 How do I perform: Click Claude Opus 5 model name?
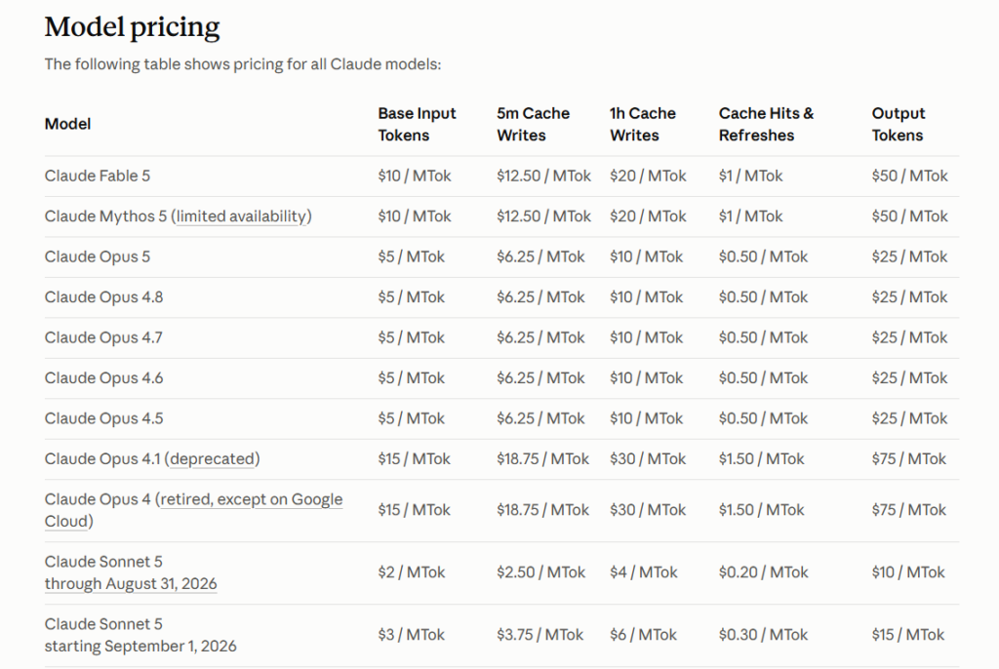98,256
